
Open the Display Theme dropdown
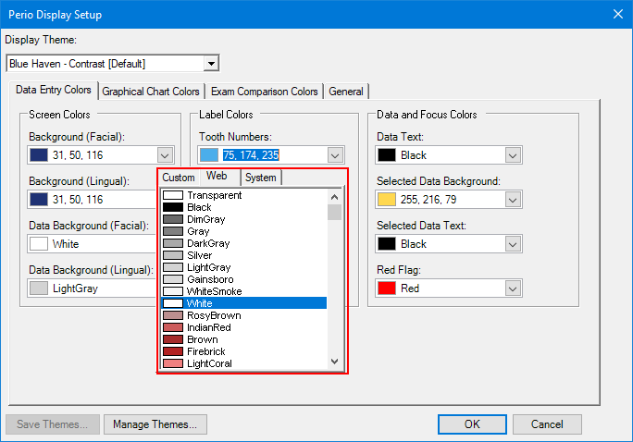click(x=211, y=63)
